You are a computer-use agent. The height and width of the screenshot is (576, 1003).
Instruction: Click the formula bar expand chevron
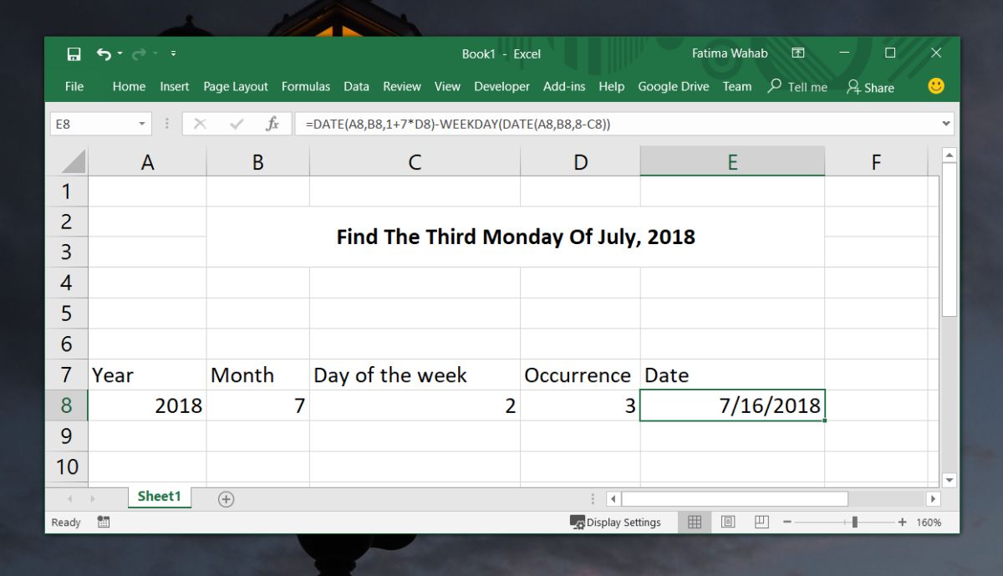point(945,123)
